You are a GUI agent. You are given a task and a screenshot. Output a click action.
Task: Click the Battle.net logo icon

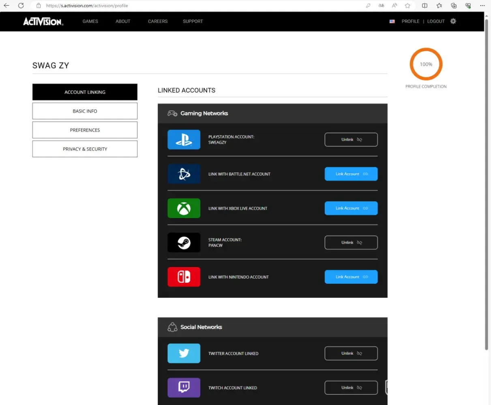[184, 174]
